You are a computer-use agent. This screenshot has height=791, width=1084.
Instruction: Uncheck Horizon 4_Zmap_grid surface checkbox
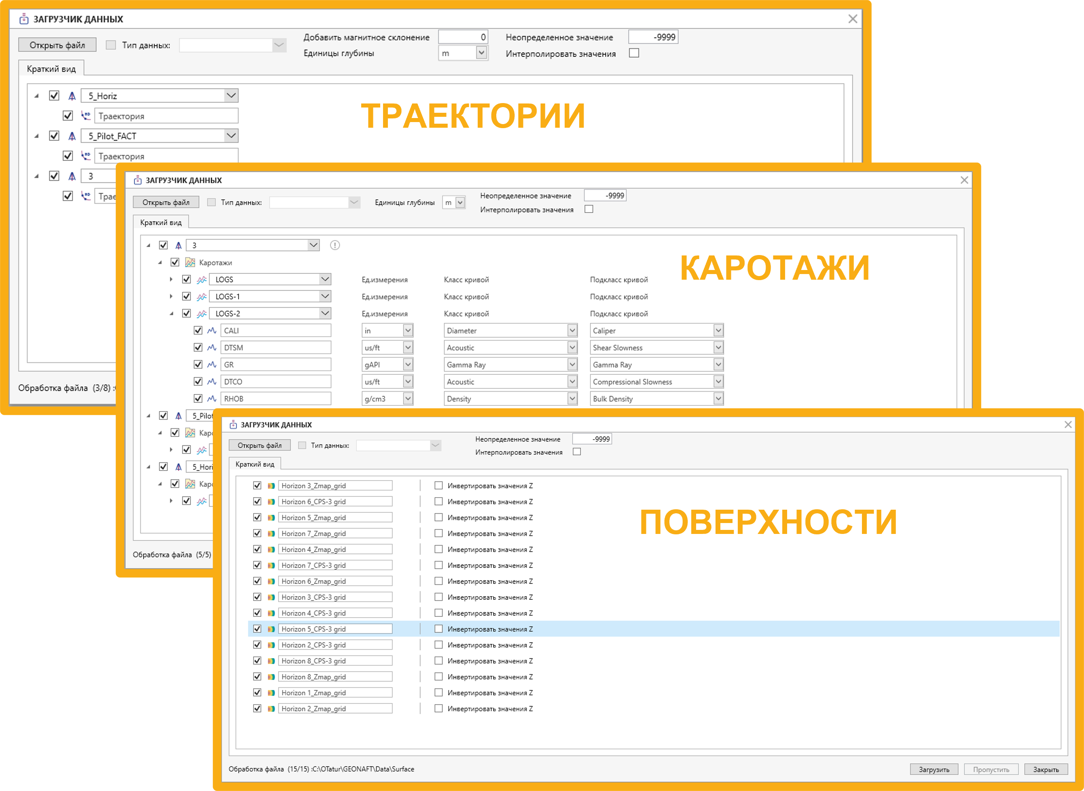pyautogui.click(x=257, y=549)
